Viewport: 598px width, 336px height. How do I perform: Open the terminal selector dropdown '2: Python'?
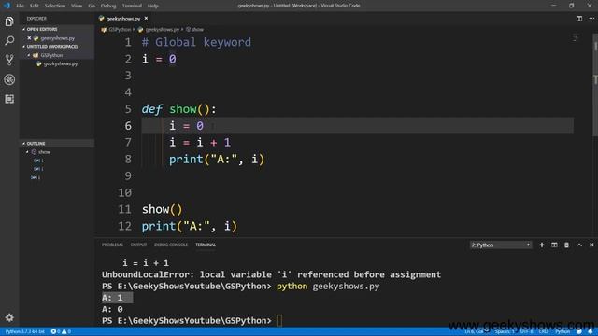[501, 245]
